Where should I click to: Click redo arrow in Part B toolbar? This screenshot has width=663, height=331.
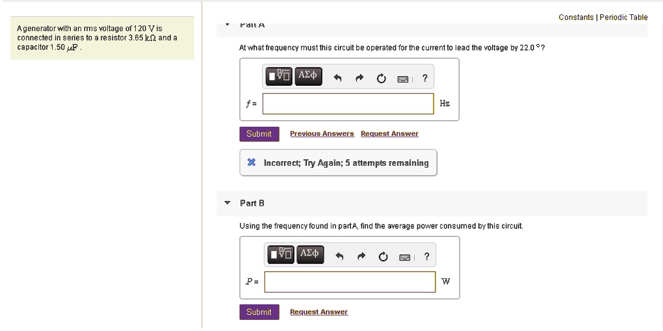361,256
